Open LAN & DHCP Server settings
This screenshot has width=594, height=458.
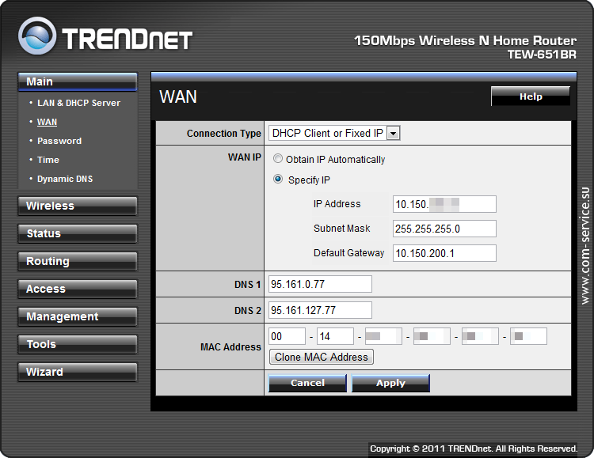pos(78,103)
